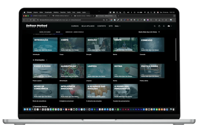The image size is (198, 132).
Task: Open Spotlight search in the macOS menu bar
Action: 151,12
